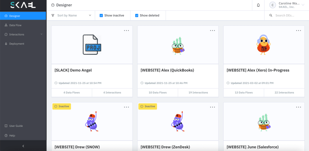Go to Data Flow in sidebar
The width and height of the screenshot is (309, 151).
coord(23,25)
